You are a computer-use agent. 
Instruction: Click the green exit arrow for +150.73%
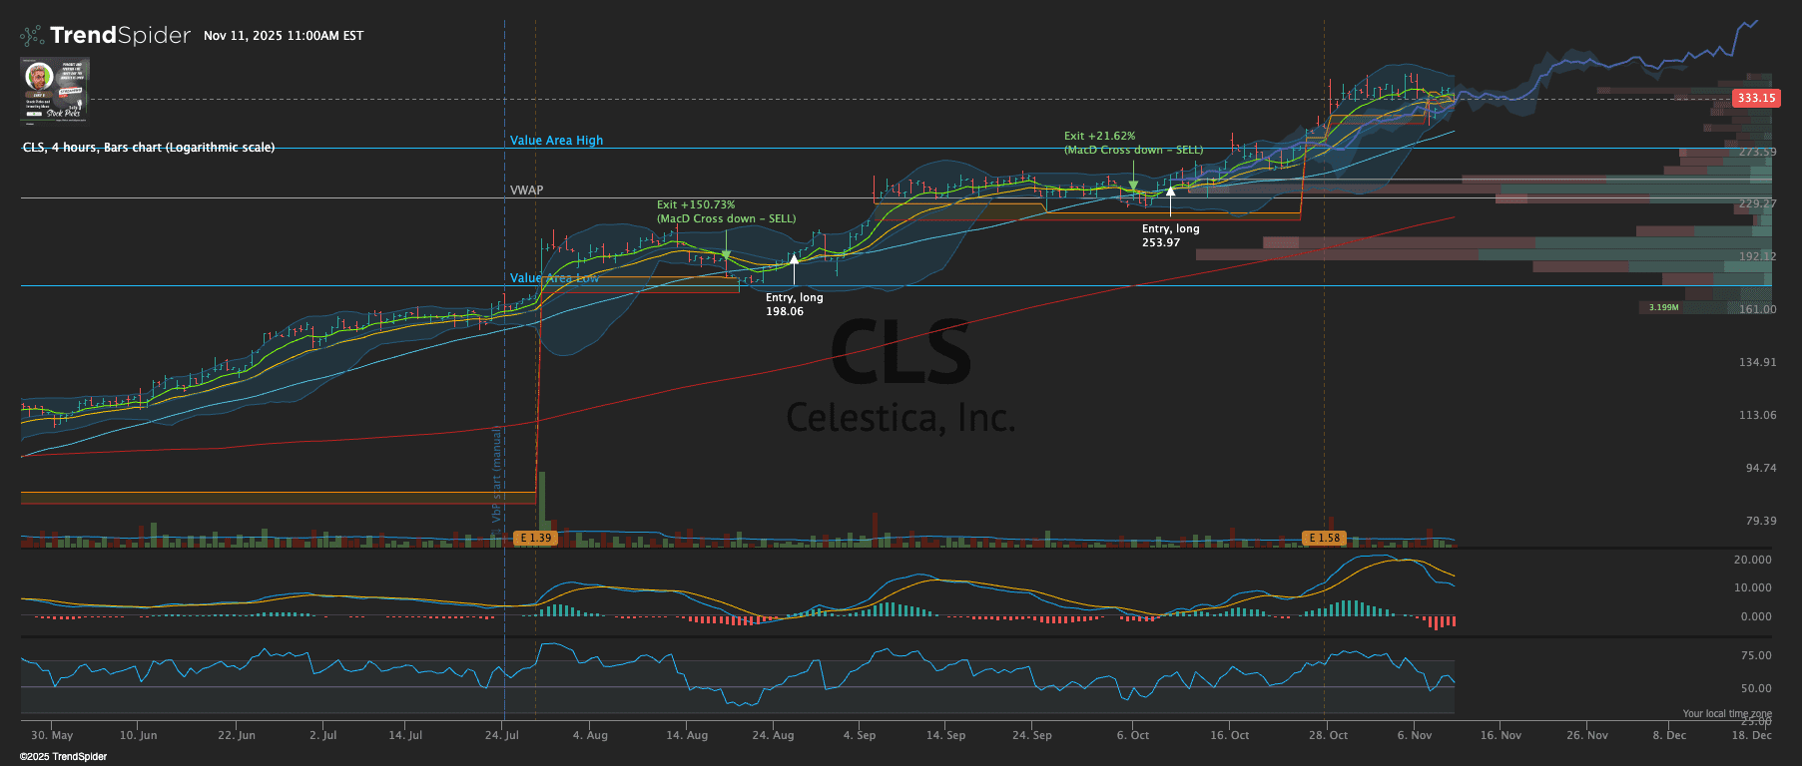pyautogui.click(x=726, y=256)
